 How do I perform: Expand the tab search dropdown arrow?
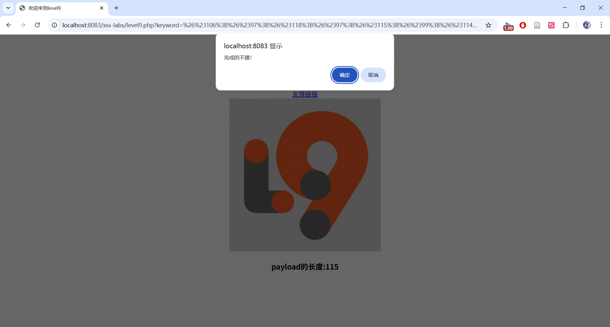pyautogui.click(x=8, y=8)
